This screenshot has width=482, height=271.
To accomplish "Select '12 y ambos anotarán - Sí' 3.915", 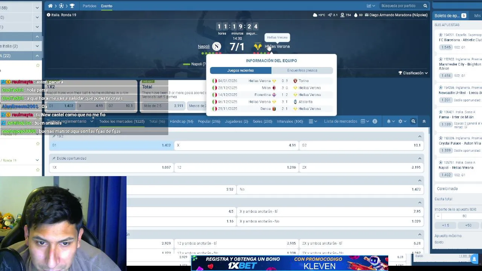I will coord(236,244).
